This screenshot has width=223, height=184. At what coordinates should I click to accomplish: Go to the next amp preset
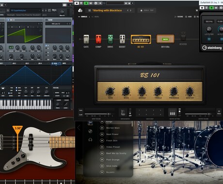(x=130, y=11)
